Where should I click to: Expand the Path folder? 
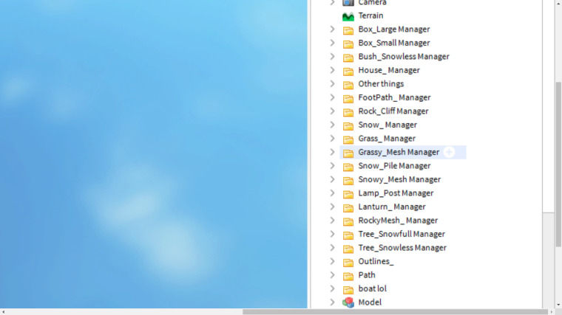pos(332,275)
